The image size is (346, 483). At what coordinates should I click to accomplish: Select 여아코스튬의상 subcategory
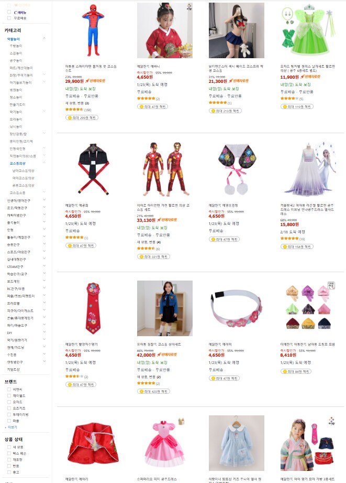click(x=23, y=178)
